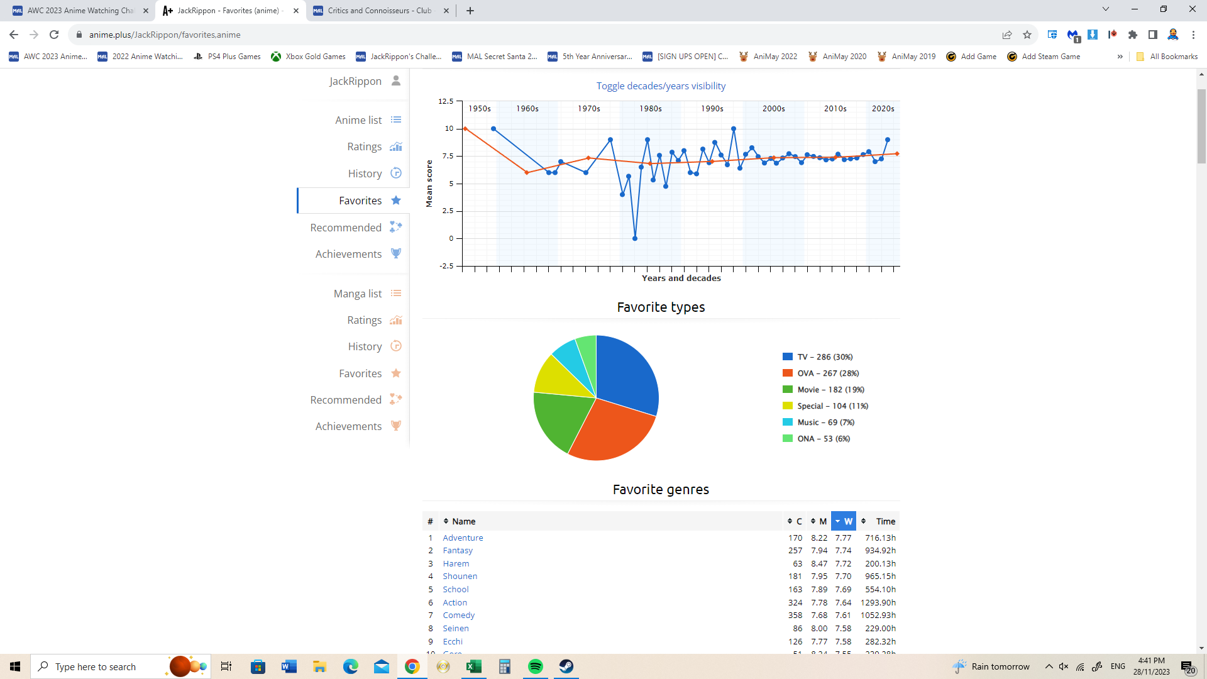This screenshot has height=679, width=1207.
Task: Sort genres table by Name column
Action: [463, 521]
